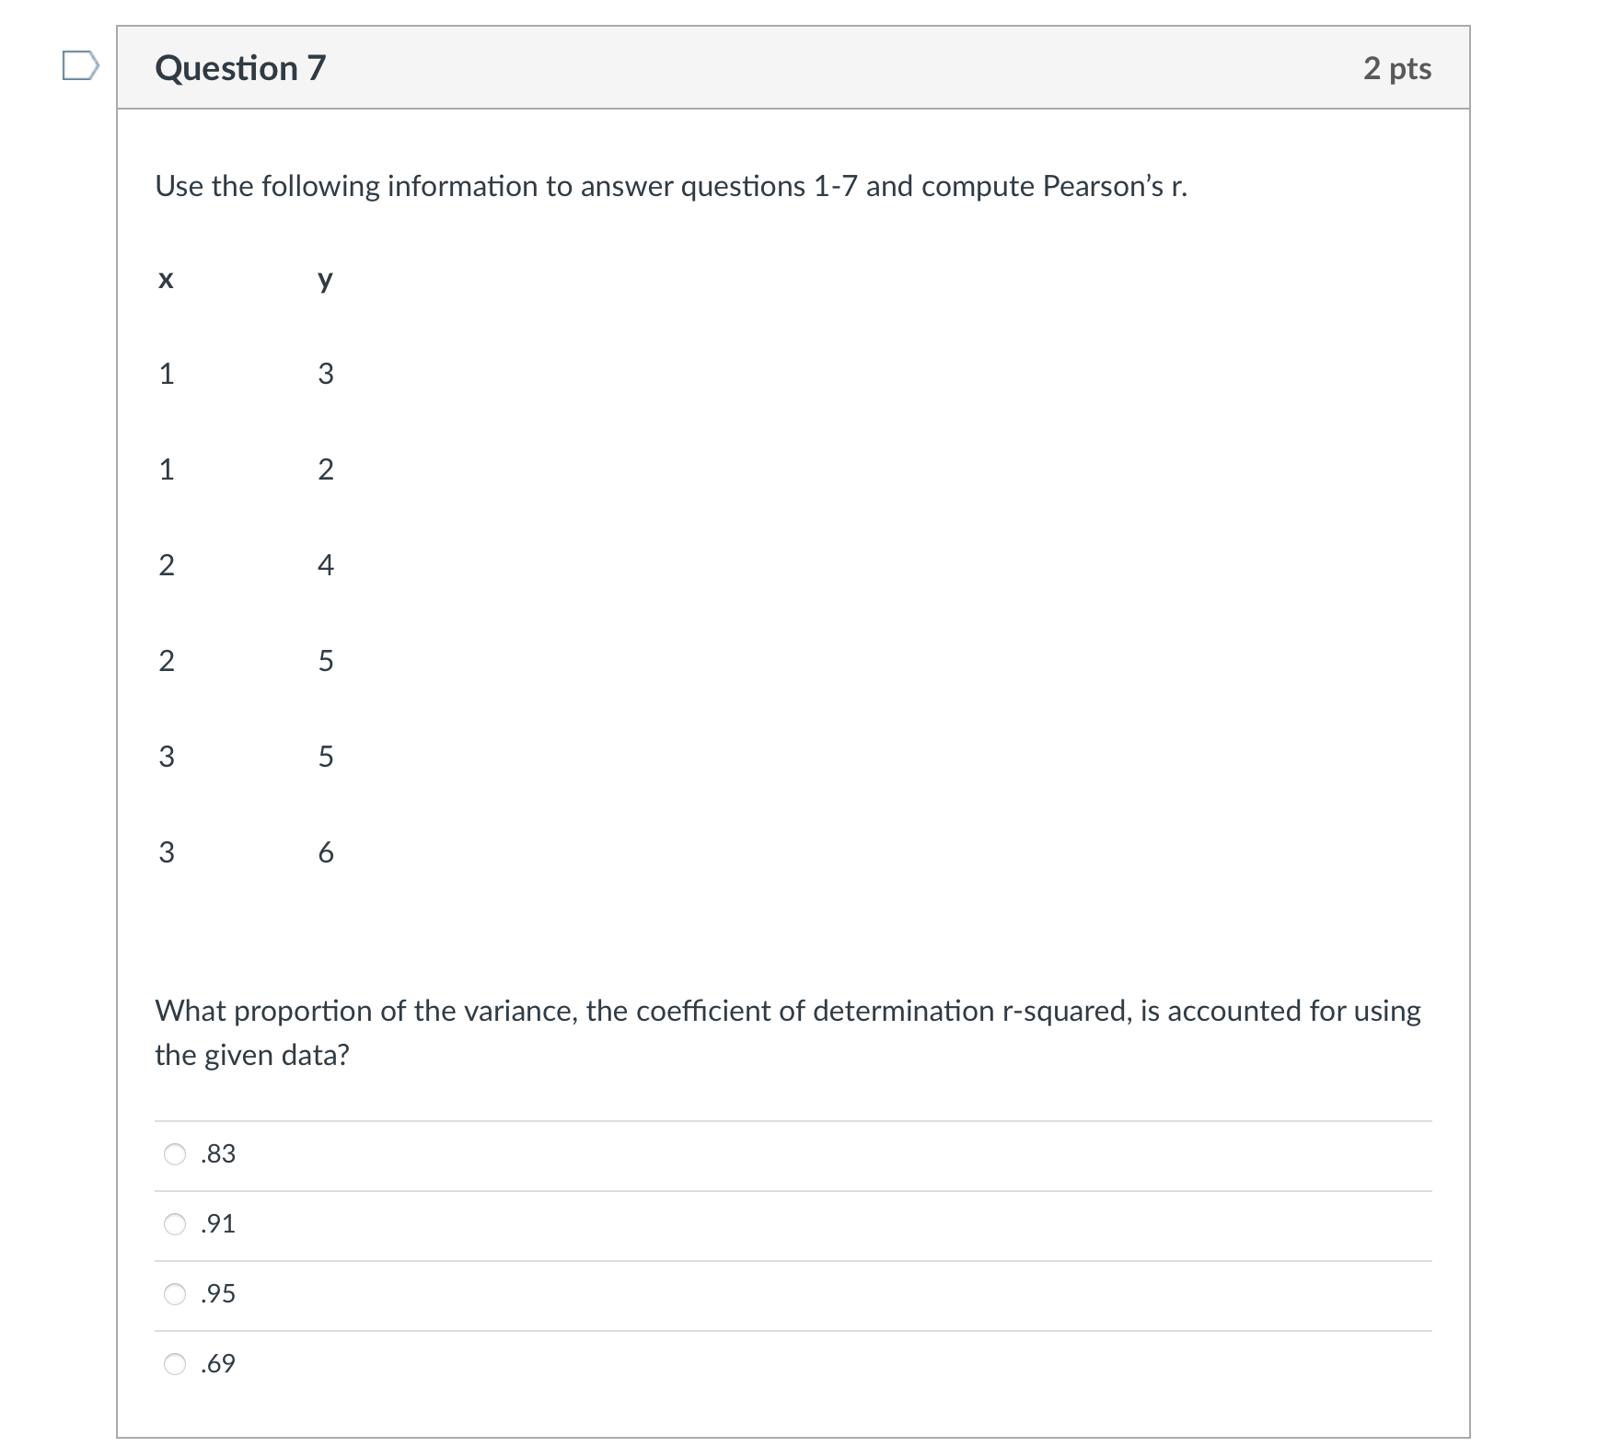Click the x value 2 in third row

(166, 566)
